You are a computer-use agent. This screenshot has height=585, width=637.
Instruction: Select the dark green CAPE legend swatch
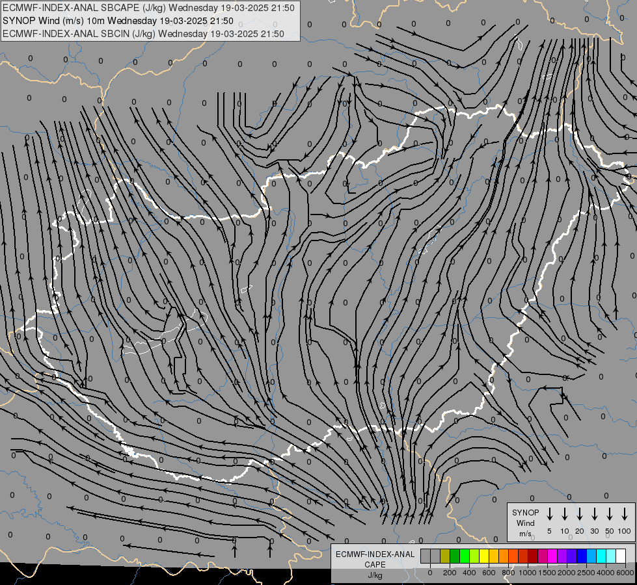tap(455, 556)
